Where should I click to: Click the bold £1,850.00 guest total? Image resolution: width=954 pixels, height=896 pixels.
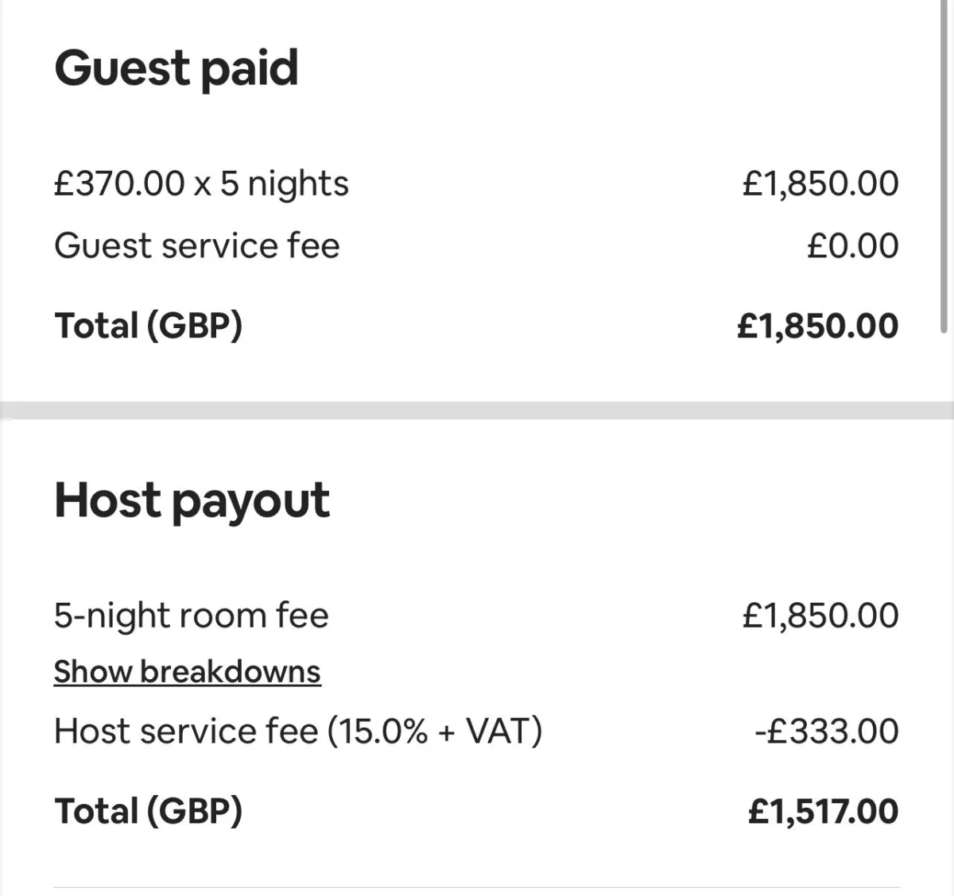click(818, 326)
